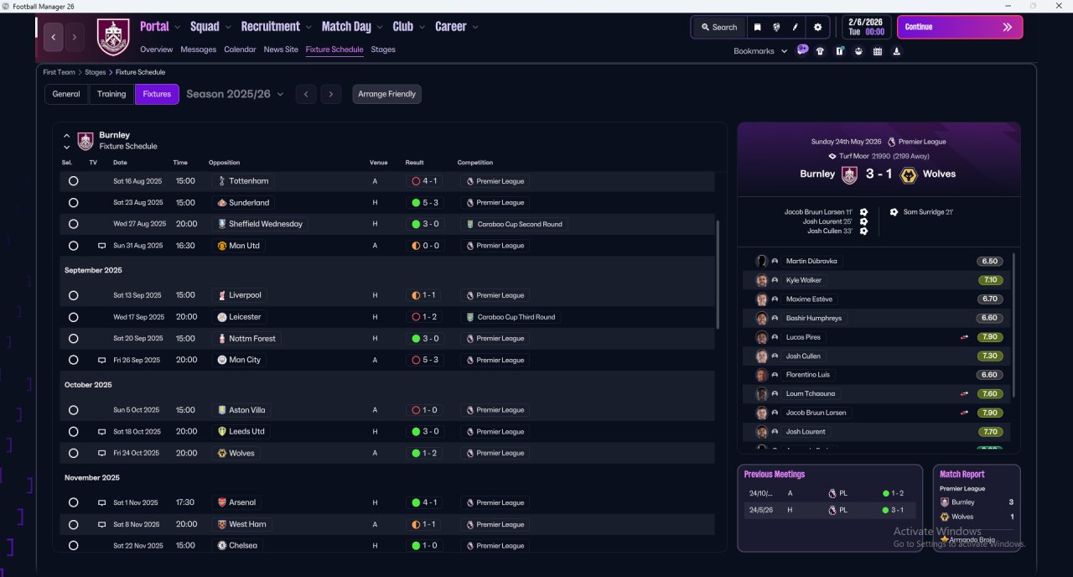The height and width of the screenshot is (577, 1073).
Task: Click the goal icon beside Sam Surridge 21'
Action: pyautogui.click(x=894, y=212)
